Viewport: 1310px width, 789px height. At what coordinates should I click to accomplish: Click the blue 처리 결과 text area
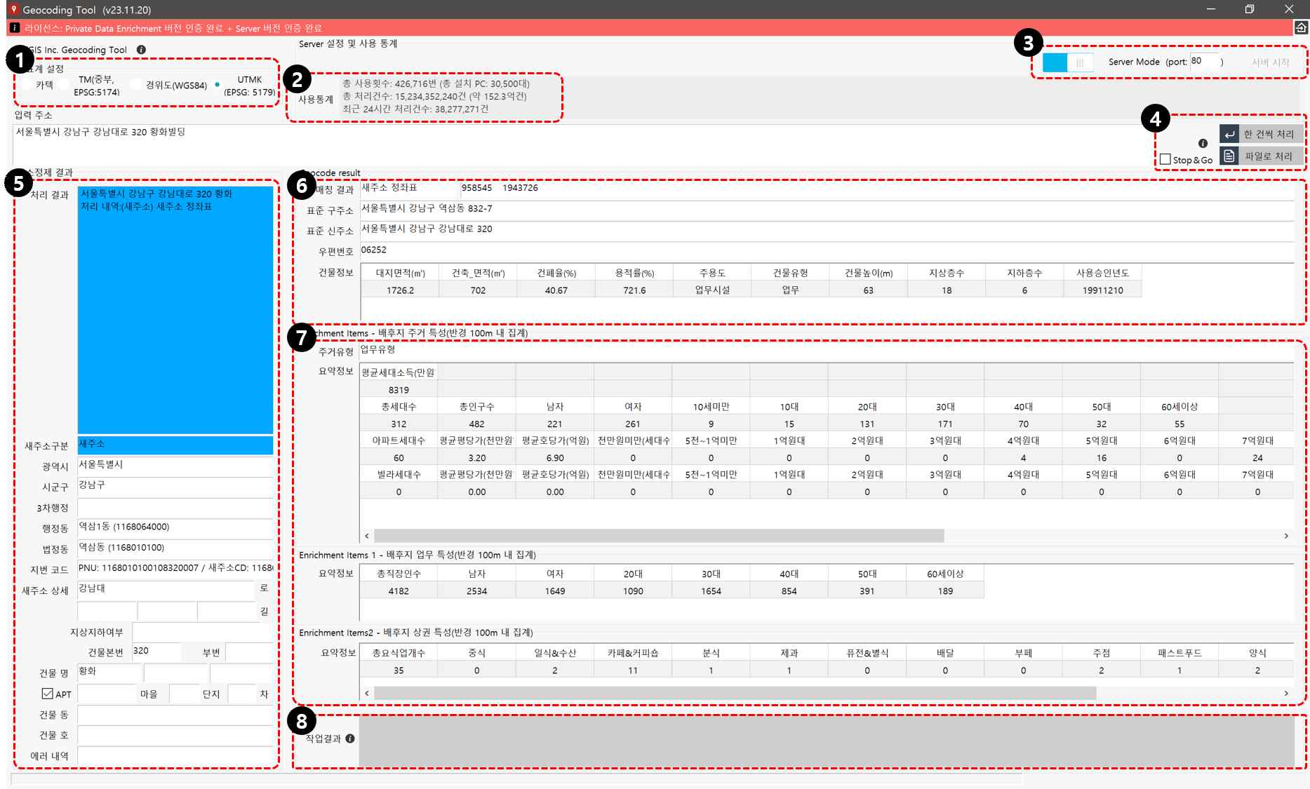175,309
